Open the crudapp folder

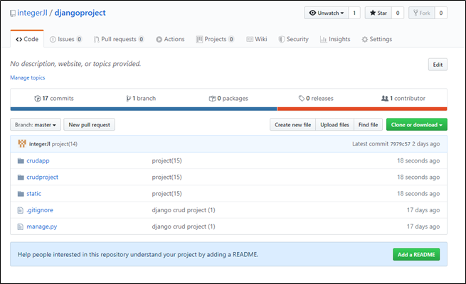38,160
